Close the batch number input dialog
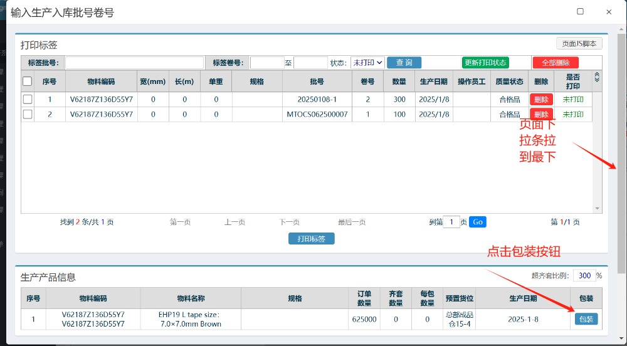627x346 pixels. tap(609, 11)
